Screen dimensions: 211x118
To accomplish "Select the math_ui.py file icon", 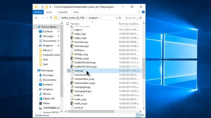I will [x=72, y=99].
